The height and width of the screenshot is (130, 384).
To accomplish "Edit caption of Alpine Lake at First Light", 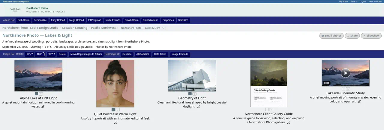I will pyautogui.click(x=43, y=107).
